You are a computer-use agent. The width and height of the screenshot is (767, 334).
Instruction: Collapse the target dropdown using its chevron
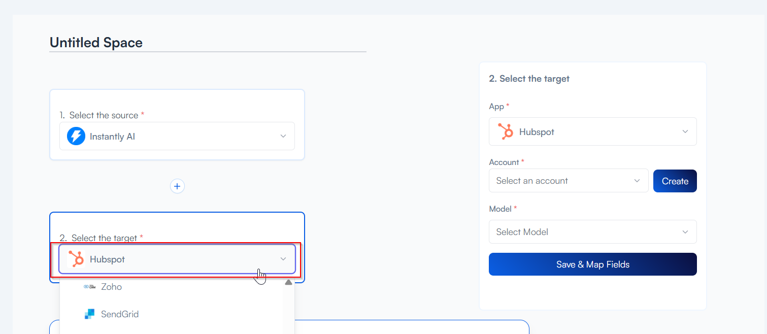283,259
